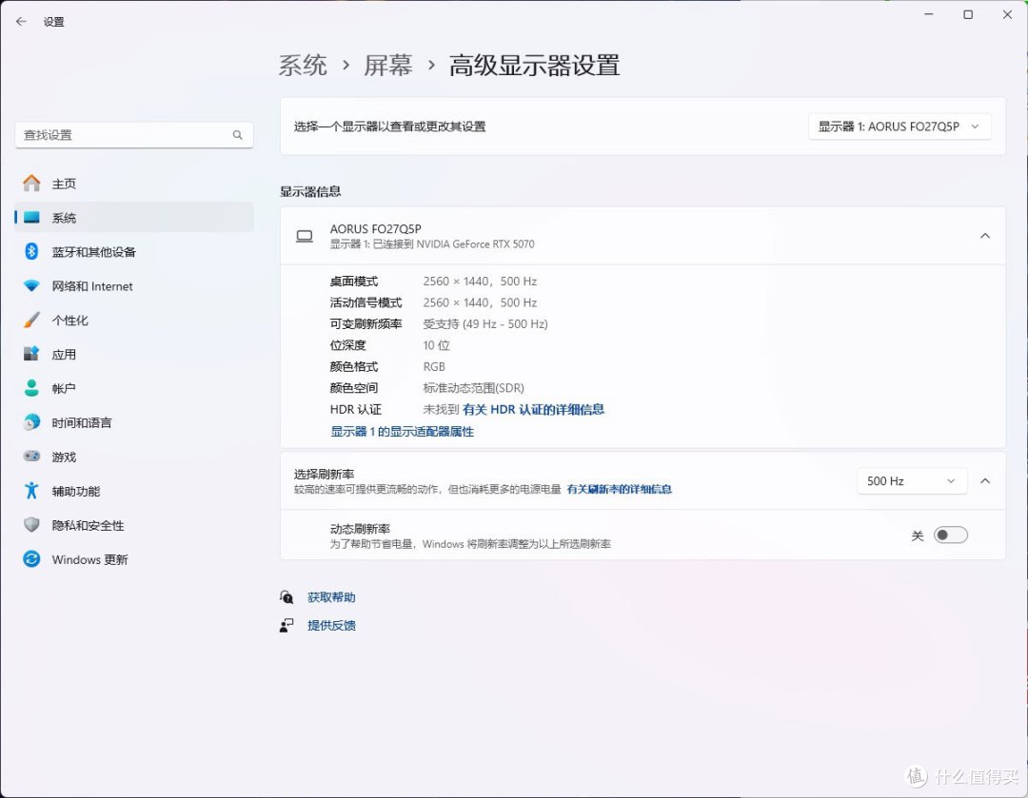Viewport: 1028px width, 798px height.
Task: Open the 辅助功能 accessibility icon
Action: [x=31, y=491]
